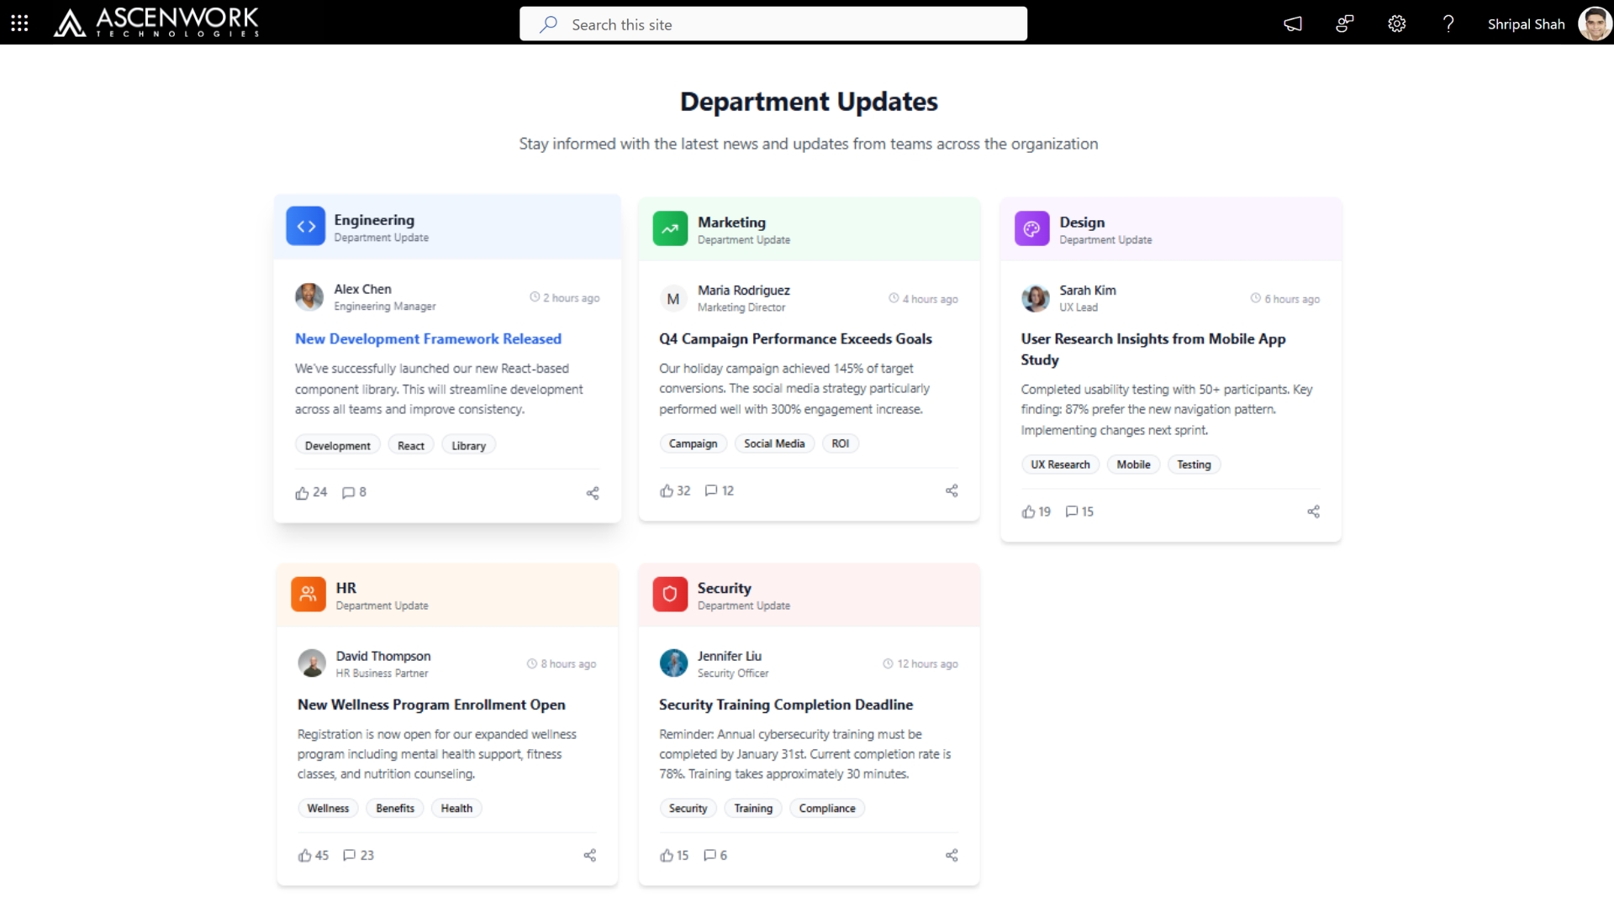Image resolution: width=1614 pixels, height=907 pixels.
Task: Click the help question mark icon
Action: click(1448, 24)
